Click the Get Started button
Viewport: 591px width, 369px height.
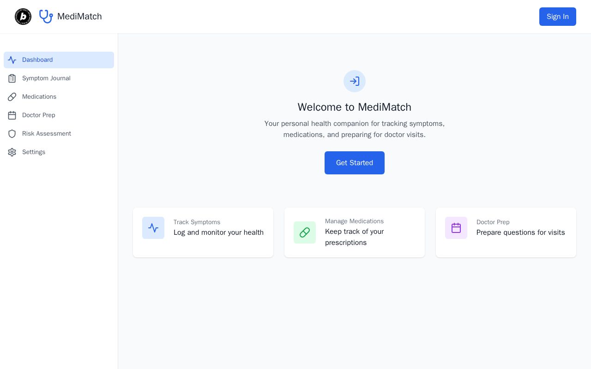[355, 163]
